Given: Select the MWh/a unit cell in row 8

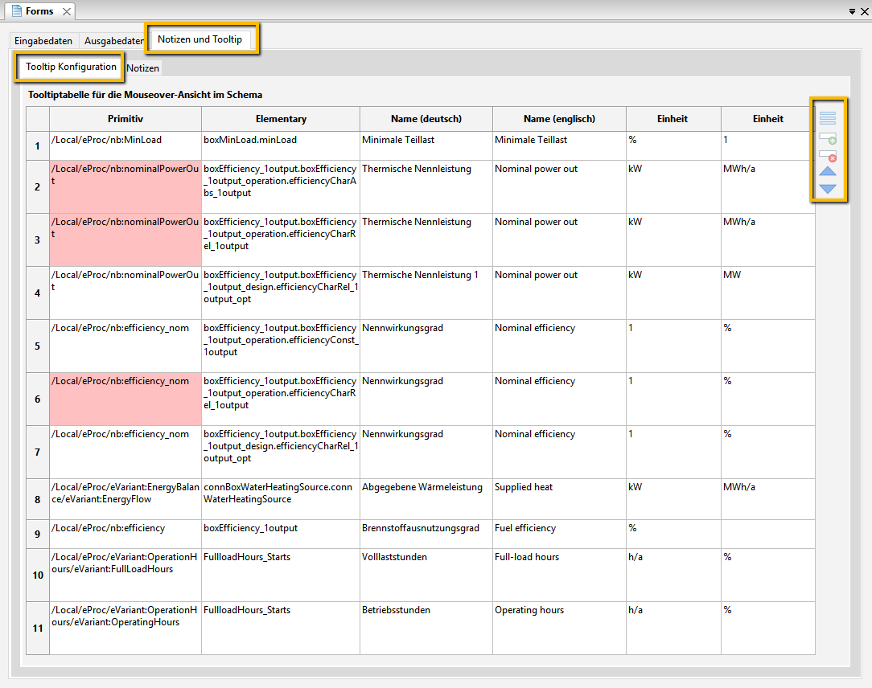Looking at the screenshot, I should coord(767,499).
